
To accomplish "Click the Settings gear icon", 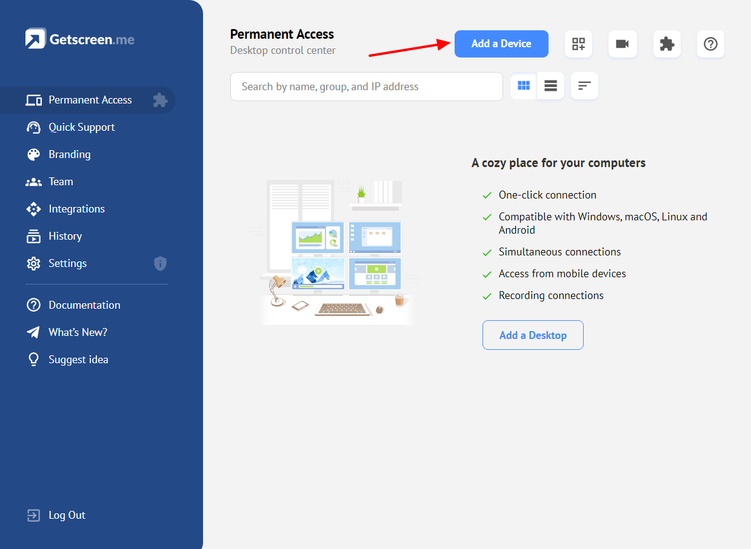I will click(x=33, y=263).
